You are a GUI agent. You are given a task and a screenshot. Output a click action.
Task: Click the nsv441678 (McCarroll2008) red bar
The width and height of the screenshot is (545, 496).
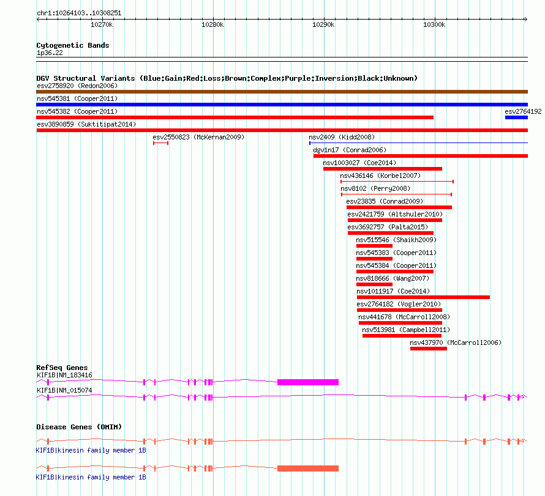click(400, 323)
